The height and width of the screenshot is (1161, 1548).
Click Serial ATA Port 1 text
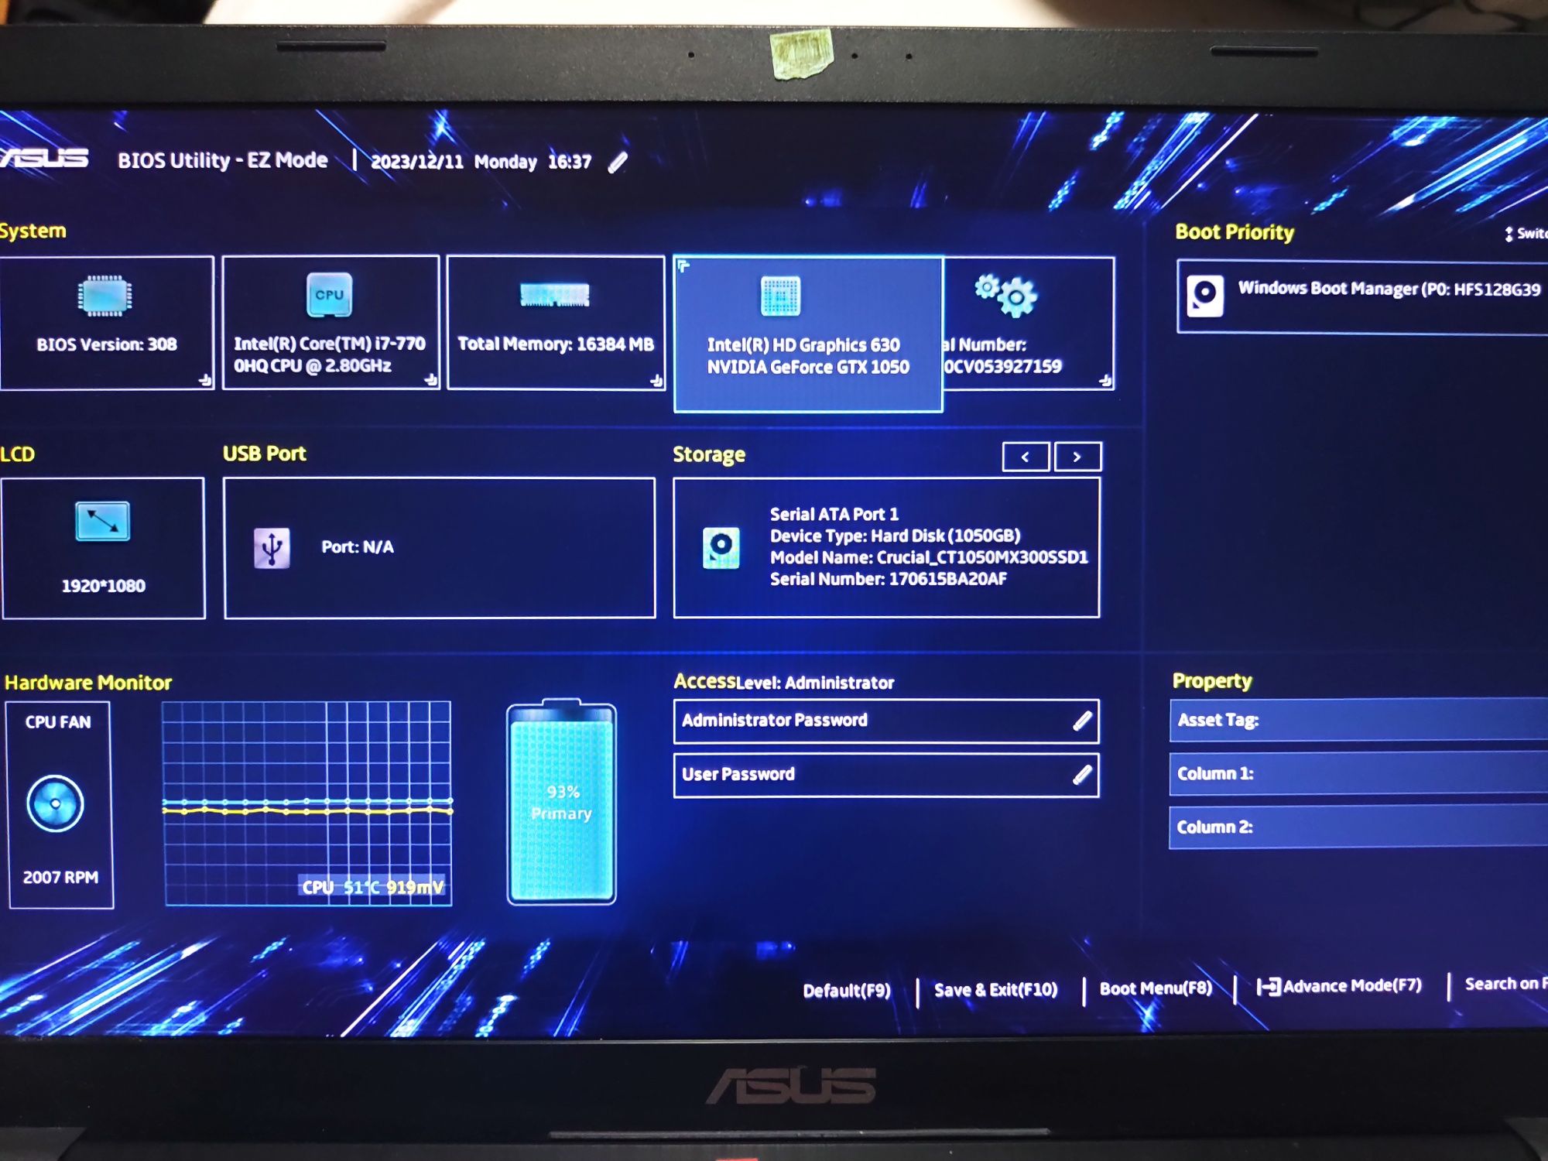click(x=834, y=514)
